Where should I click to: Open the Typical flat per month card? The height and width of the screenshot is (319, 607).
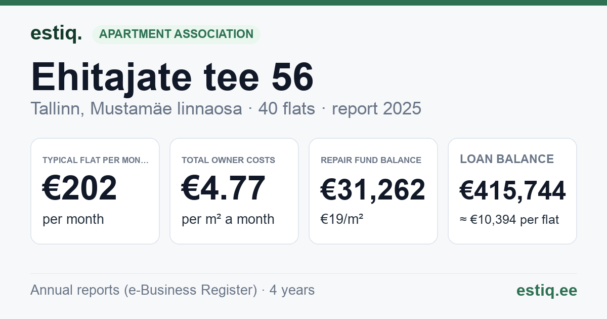point(95,191)
